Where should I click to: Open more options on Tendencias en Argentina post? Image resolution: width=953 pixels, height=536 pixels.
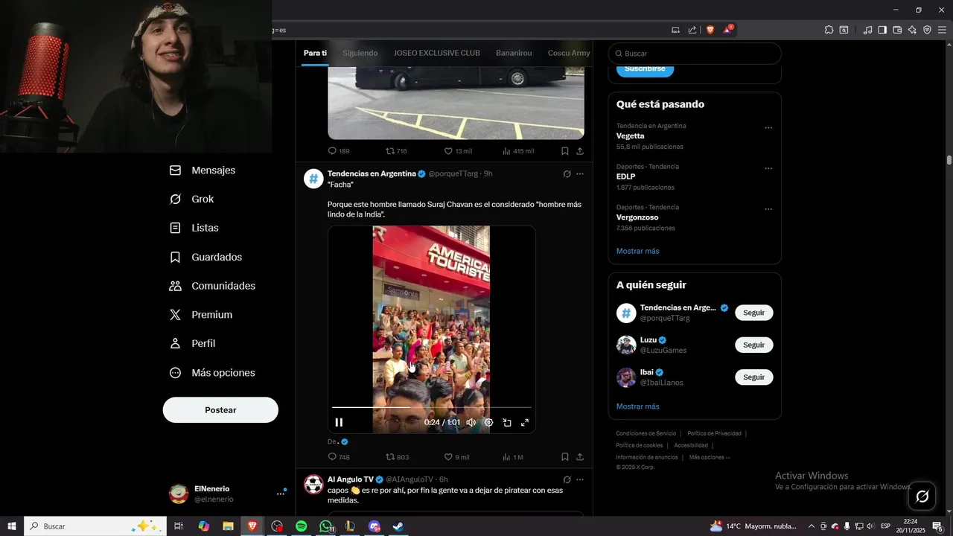coord(580,174)
